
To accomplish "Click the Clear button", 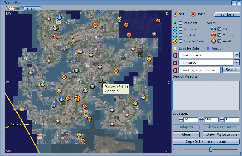I will pyautogui.click(x=186, y=134).
